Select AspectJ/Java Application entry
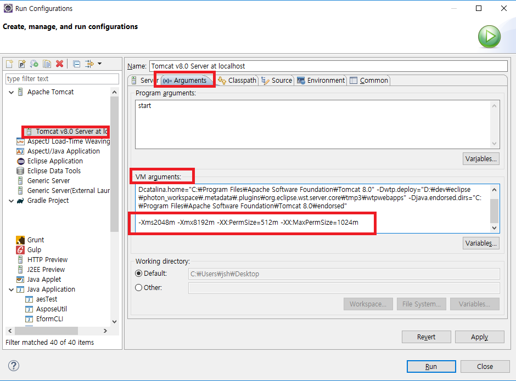Screen dimensions: 516x381 coord(58,151)
